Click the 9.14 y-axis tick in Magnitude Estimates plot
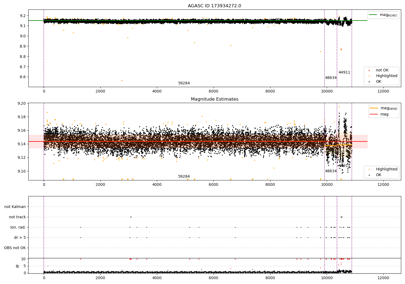Screen dimensions: 405x284 [x=22, y=144]
